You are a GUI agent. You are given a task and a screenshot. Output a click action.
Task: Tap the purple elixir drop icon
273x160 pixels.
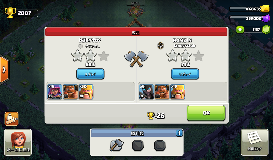coord(266,18)
